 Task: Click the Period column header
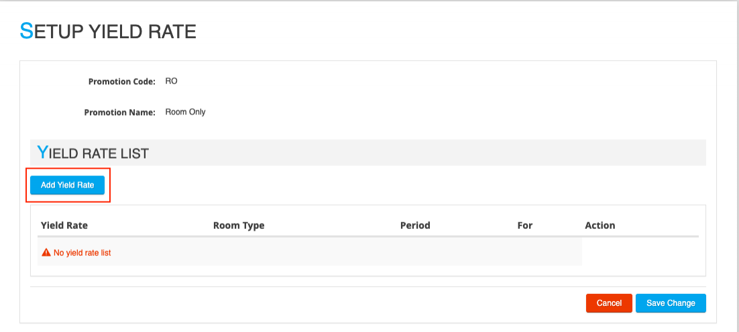pyautogui.click(x=415, y=225)
